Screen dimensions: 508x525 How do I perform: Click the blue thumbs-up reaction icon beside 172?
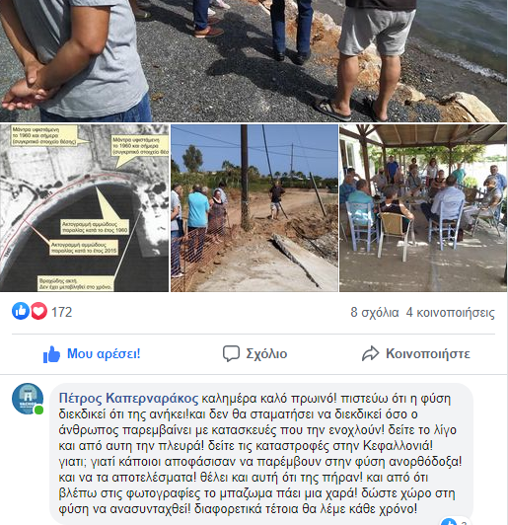[x=21, y=311]
